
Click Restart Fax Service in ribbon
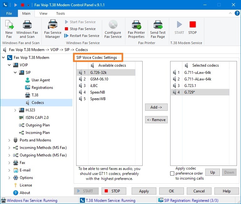click(x=82, y=36)
